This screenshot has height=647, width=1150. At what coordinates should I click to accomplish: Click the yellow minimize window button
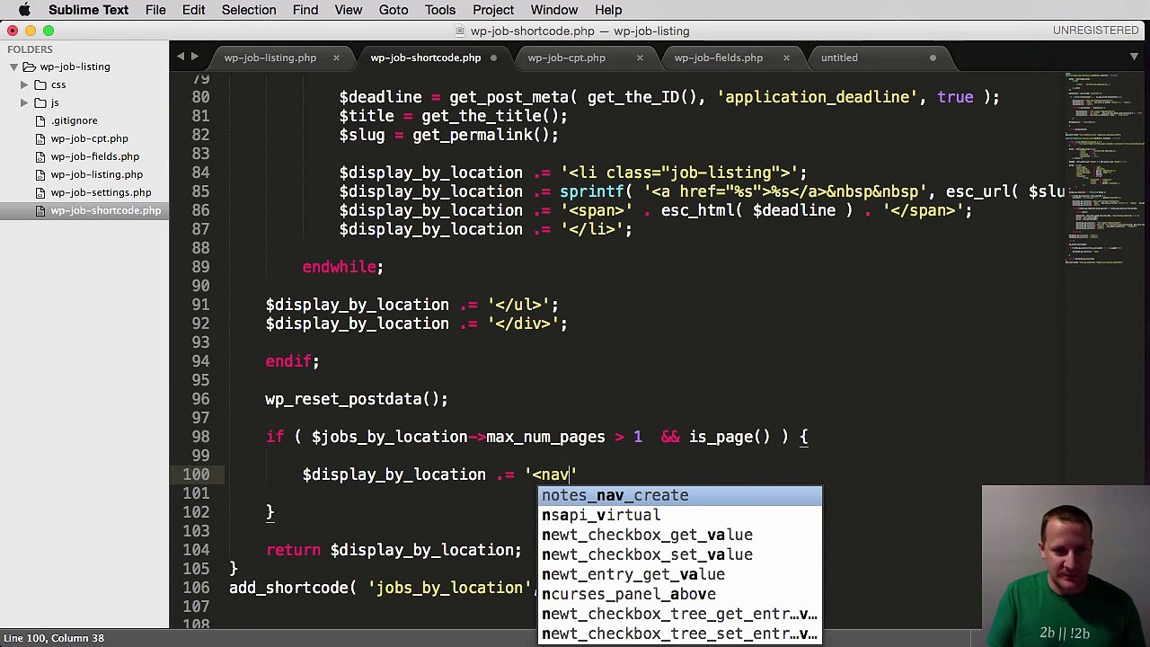coord(31,31)
